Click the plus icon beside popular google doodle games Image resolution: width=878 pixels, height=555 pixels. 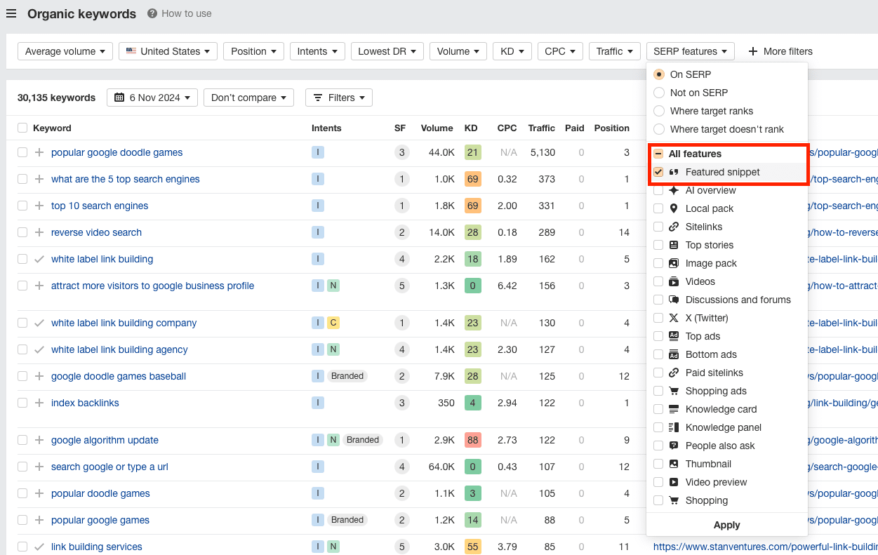39,152
